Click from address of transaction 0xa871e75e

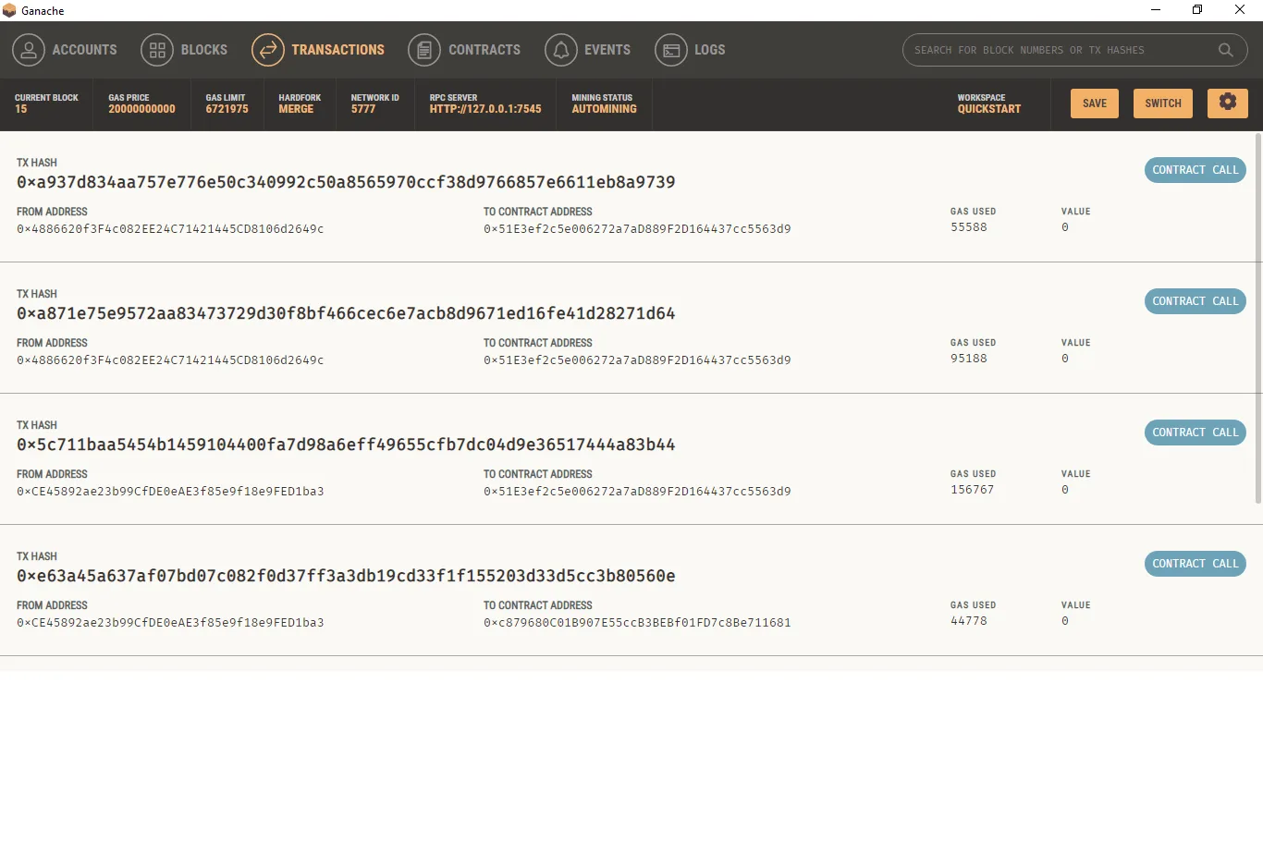(170, 360)
